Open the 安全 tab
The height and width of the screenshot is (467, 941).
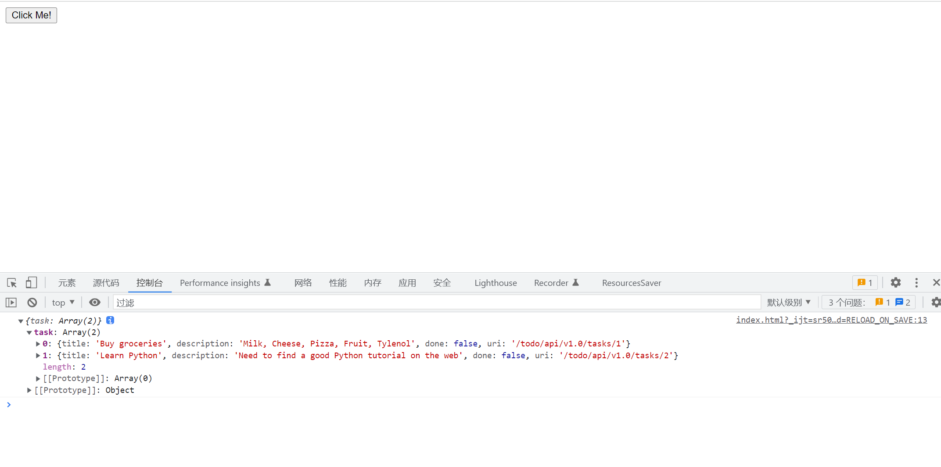[x=442, y=283]
